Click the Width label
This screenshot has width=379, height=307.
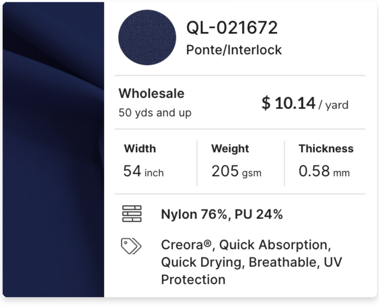click(140, 149)
